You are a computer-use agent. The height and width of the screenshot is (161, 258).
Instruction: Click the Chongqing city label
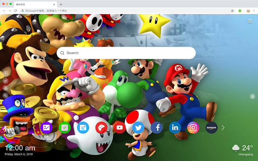[246, 155]
